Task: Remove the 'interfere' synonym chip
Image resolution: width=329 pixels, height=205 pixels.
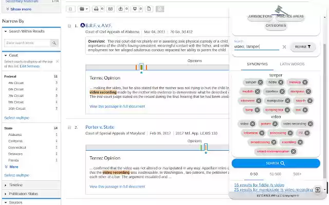Action: (282, 91)
